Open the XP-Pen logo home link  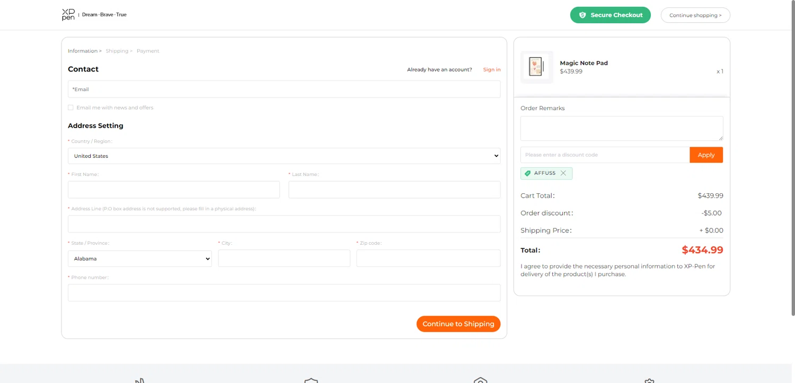[68, 15]
